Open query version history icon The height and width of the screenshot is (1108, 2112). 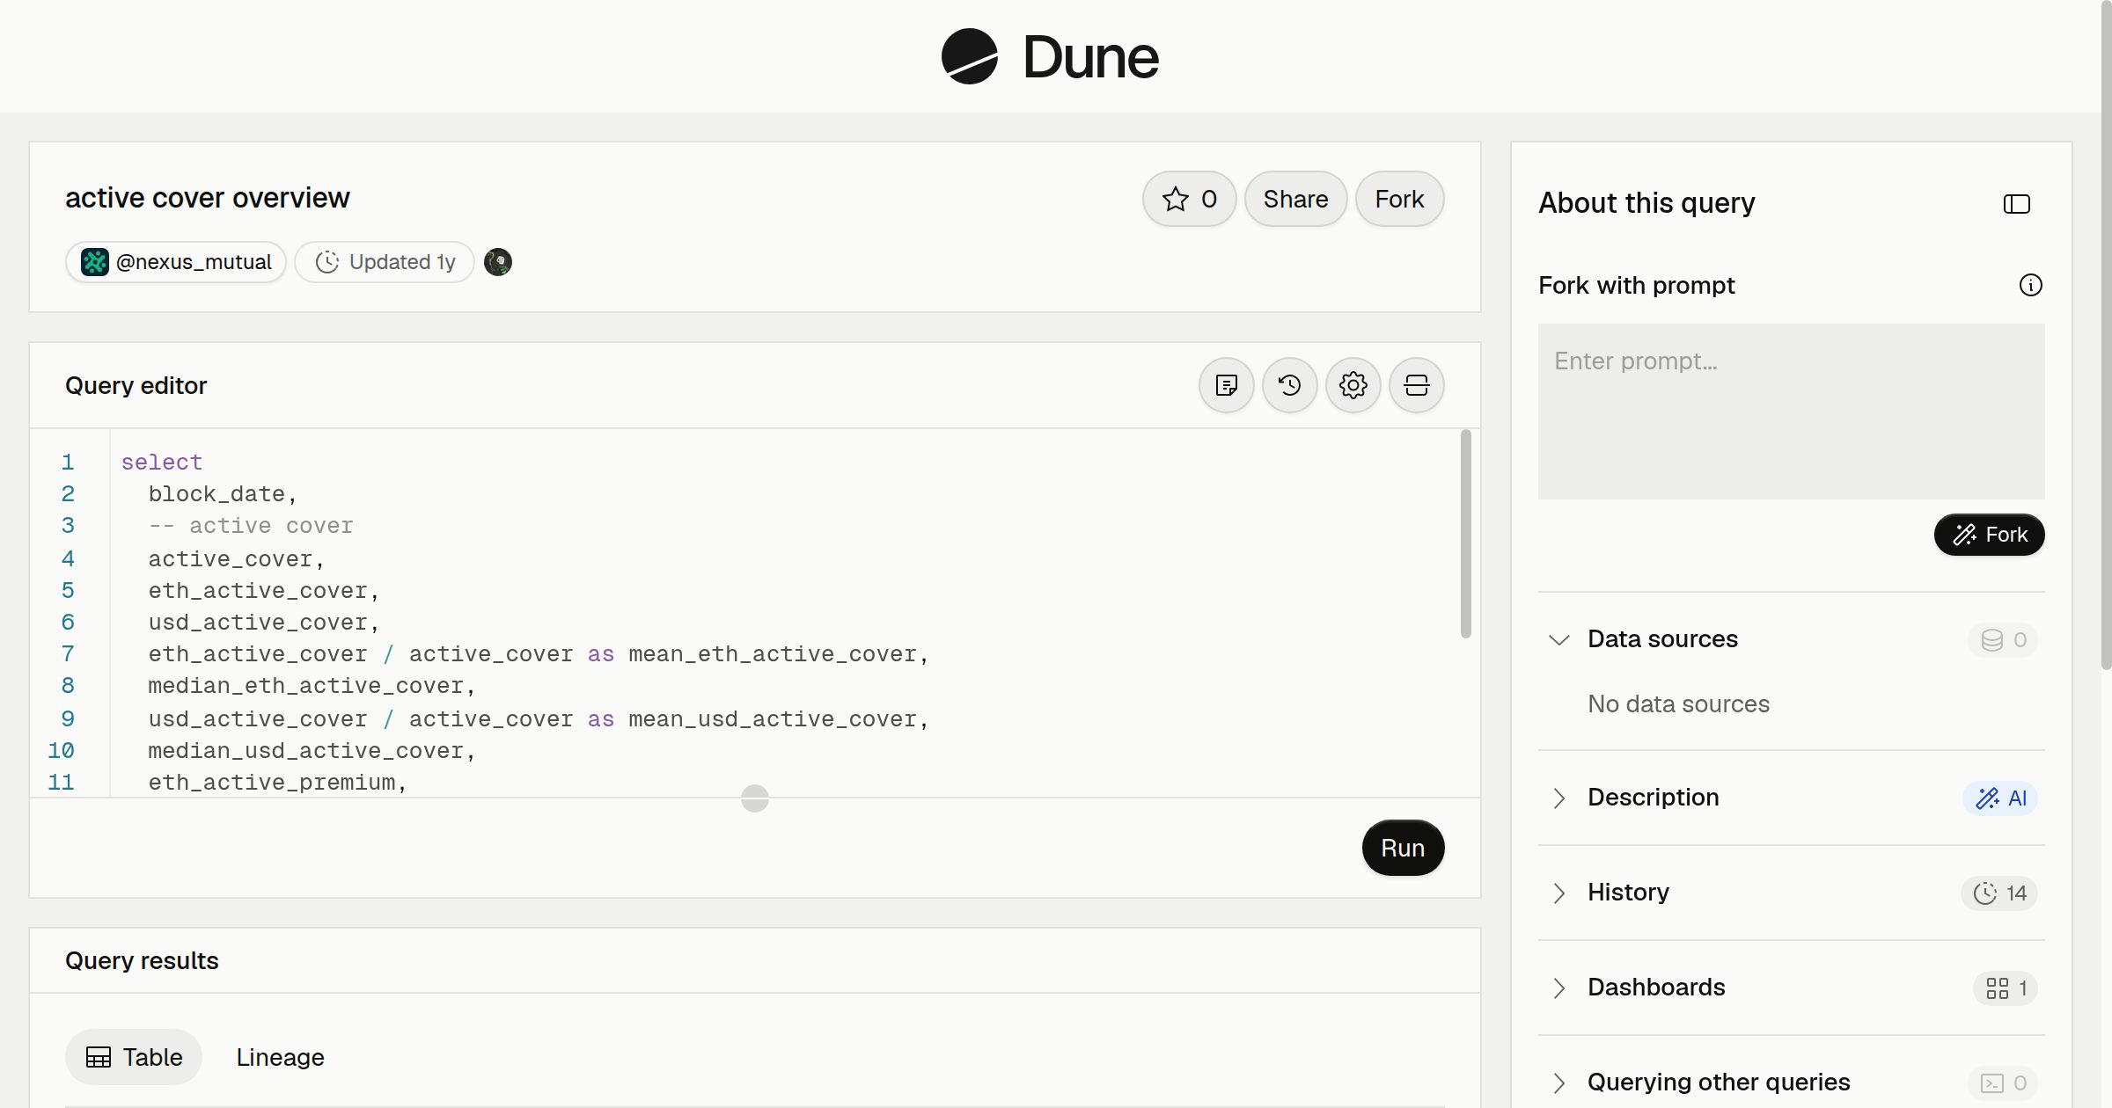[x=1290, y=385]
